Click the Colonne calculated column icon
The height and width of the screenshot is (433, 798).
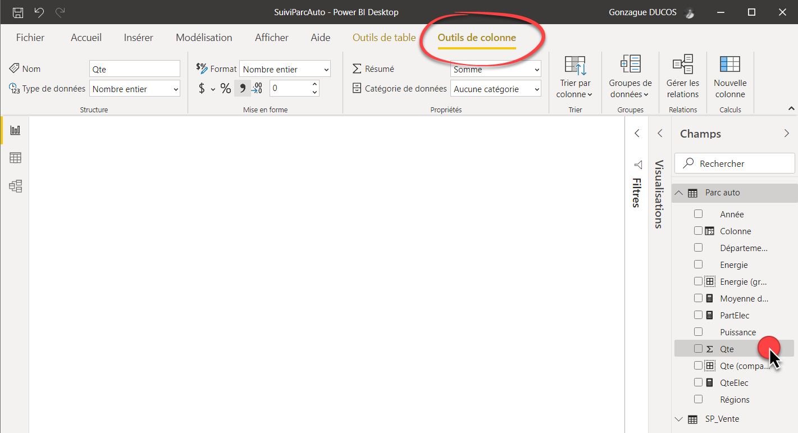click(709, 231)
